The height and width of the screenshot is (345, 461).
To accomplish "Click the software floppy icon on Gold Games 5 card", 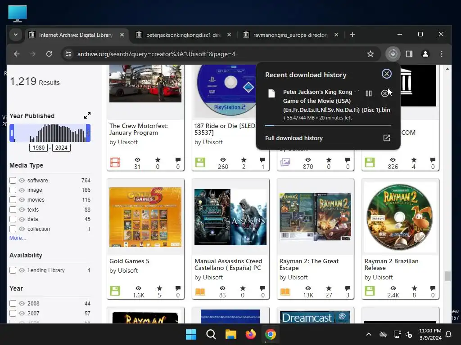I will (x=115, y=291).
